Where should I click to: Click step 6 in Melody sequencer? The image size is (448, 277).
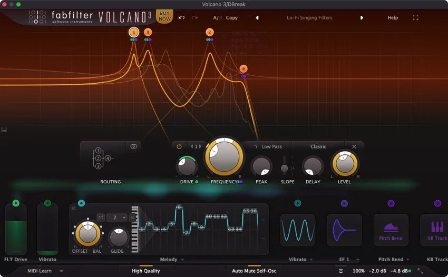click(x=179, y=207)
